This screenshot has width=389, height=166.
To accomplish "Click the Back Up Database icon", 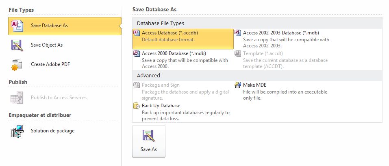I will click(137, 106).
